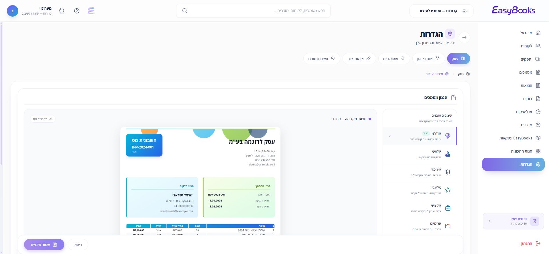
Task: Click the invoice preview thumbnail
Action: pos(200,181)
